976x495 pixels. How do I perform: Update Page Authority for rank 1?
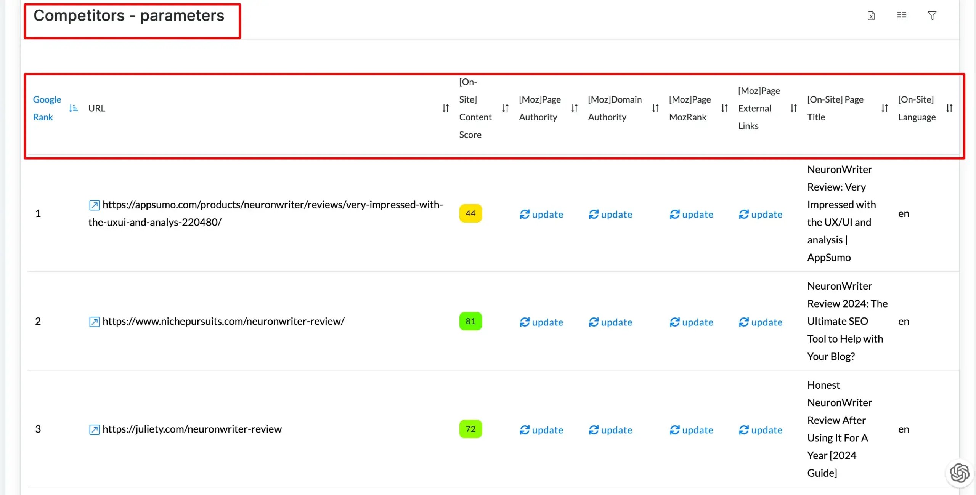pyautogui.click(x=541, y=215)
